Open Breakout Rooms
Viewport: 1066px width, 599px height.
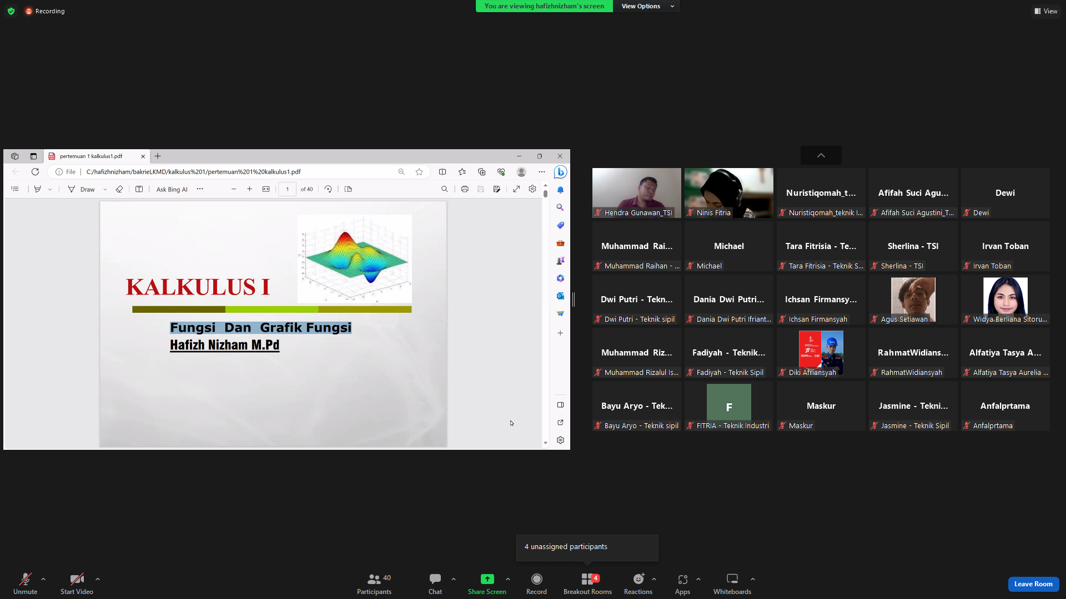587,583
